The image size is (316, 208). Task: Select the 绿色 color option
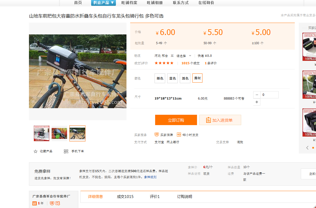click(x=160, y=78)
